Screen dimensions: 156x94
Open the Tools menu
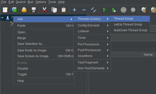point(52,2)
